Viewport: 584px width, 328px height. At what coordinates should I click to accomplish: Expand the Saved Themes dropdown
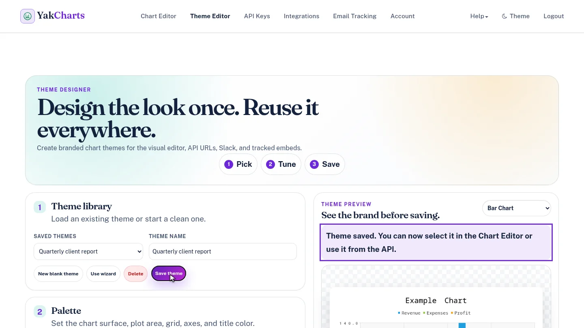pos(88,251)
